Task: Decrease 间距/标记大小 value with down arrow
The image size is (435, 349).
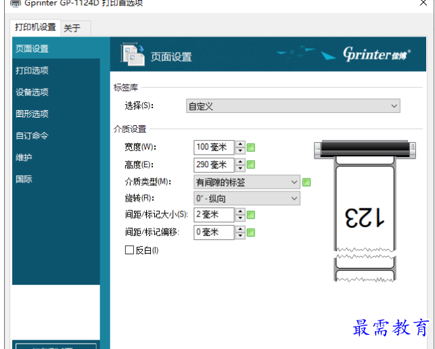Action: tap(240, 218)
